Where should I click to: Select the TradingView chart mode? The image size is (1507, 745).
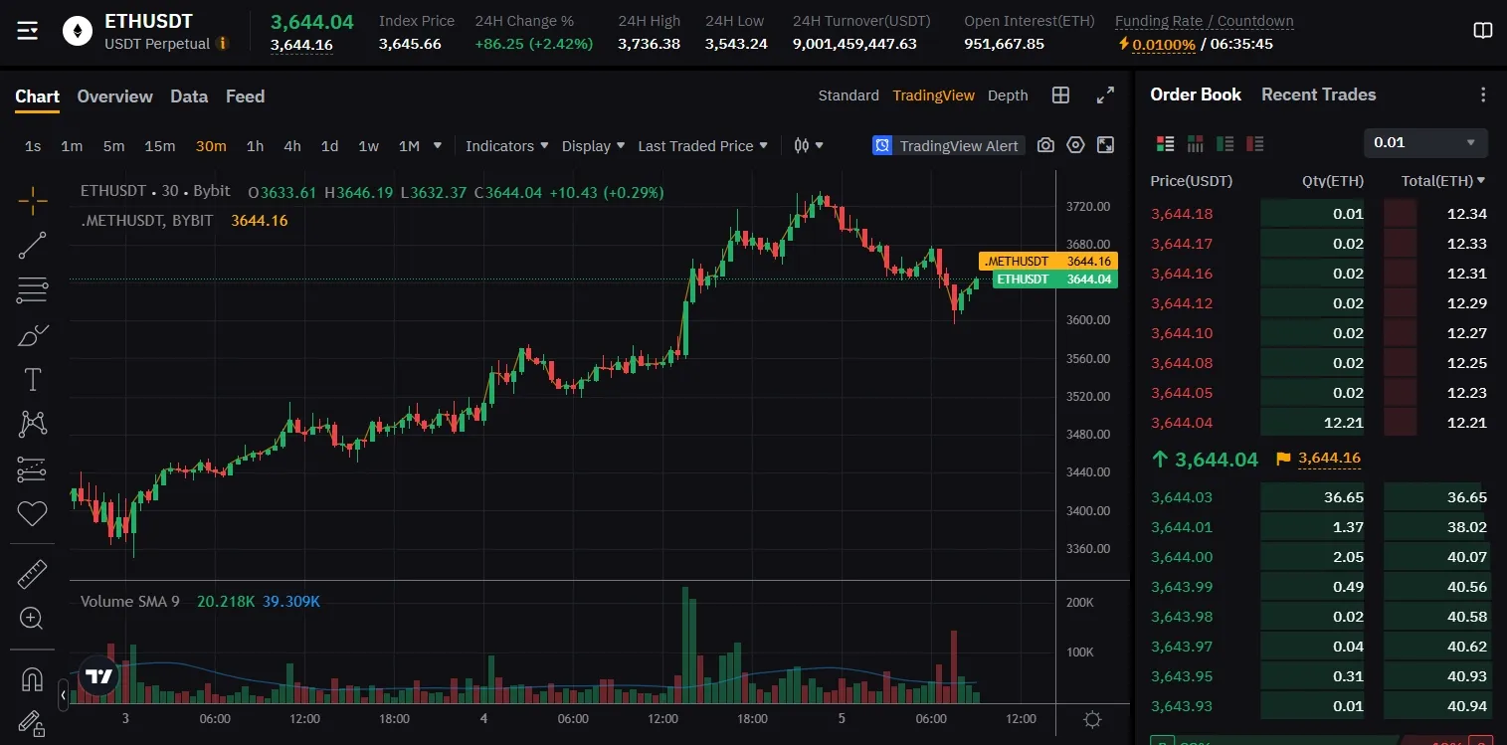pos(933,95)
